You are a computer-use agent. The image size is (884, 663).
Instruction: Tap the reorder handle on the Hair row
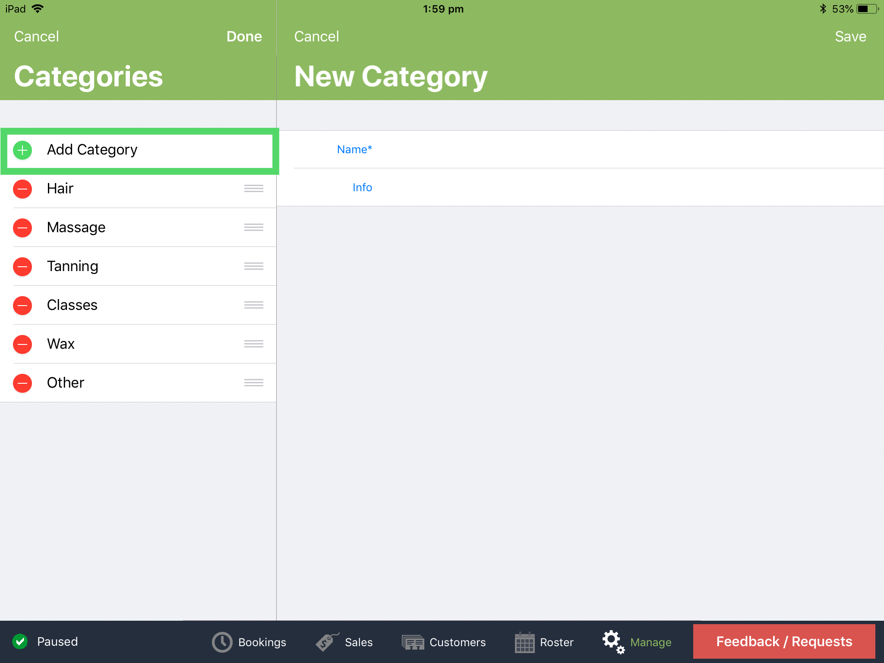254,189
